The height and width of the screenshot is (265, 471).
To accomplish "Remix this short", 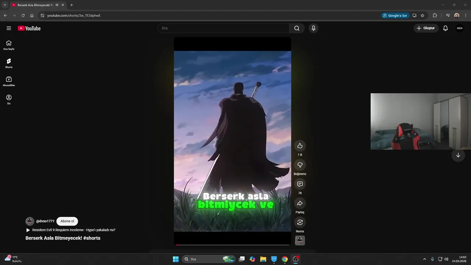I will point(300,222).
